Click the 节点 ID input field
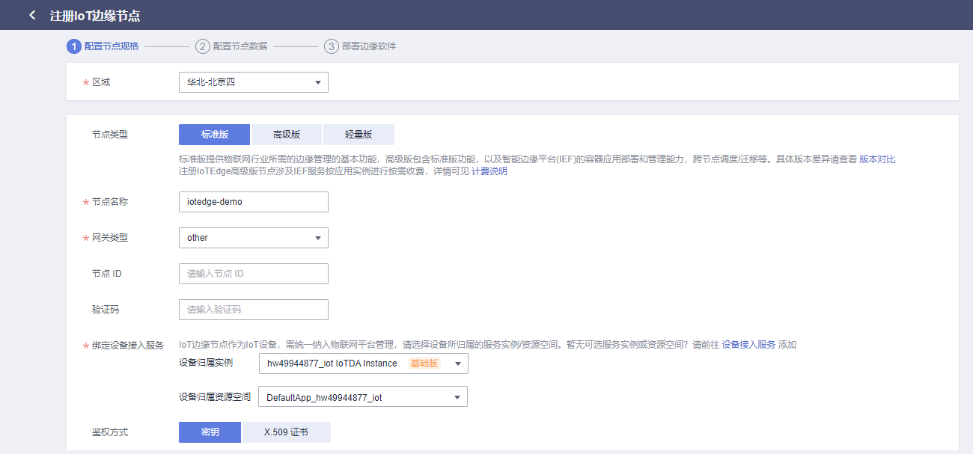 click(x=253, y=273)
